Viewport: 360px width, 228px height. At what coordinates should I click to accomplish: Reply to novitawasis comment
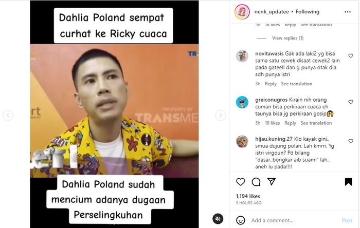coord(271,84)
